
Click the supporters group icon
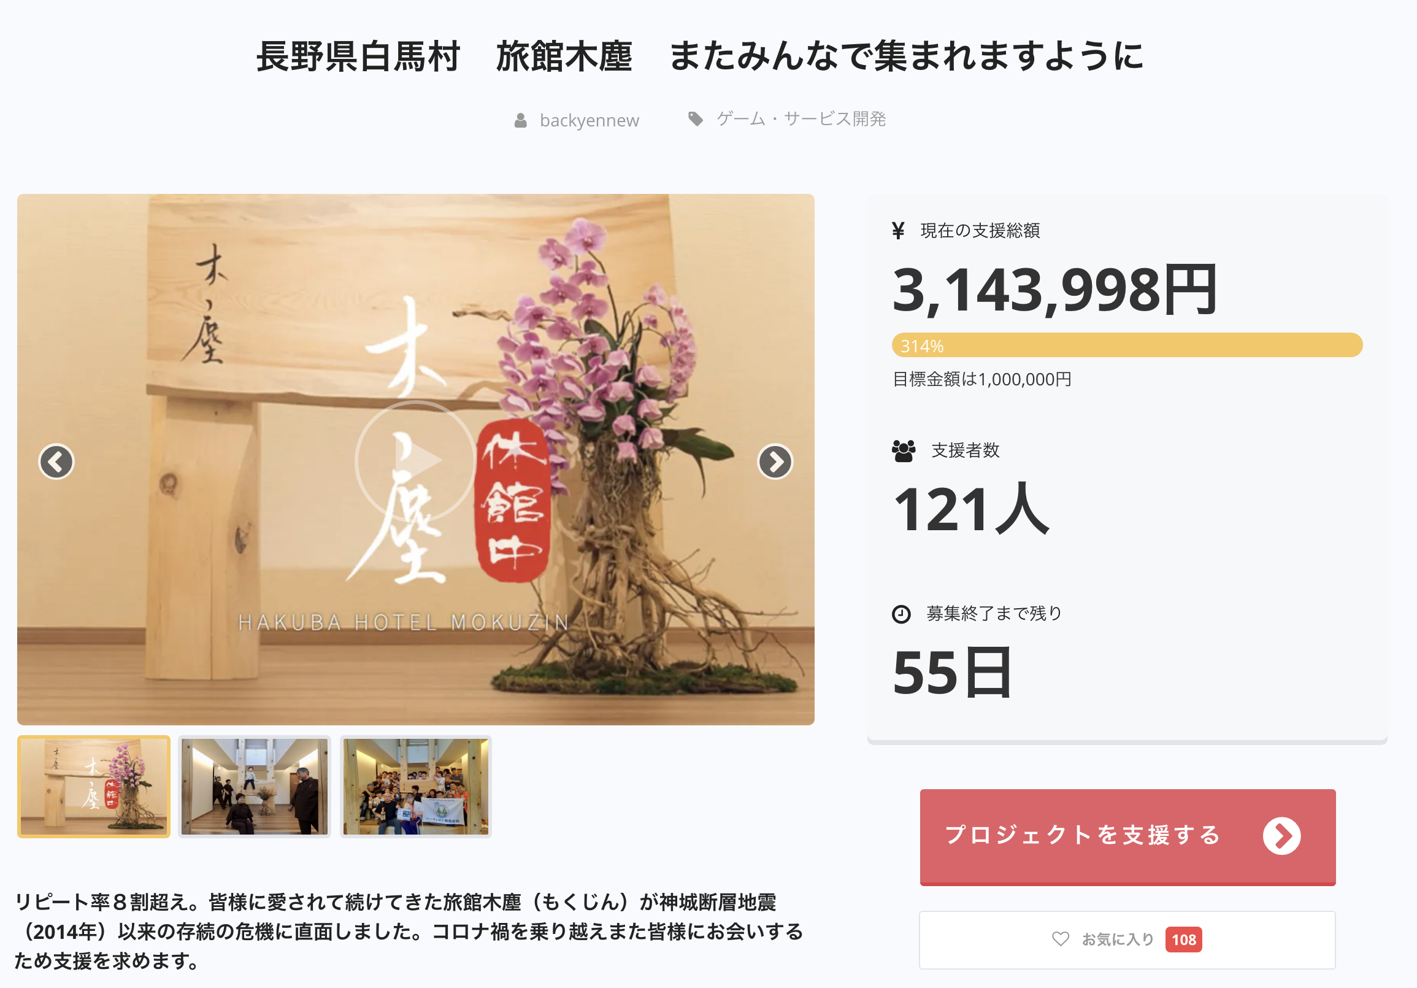click(x=904, y=451)
